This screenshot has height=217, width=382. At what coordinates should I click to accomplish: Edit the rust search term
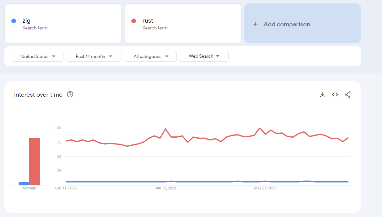tap(148, 21)
